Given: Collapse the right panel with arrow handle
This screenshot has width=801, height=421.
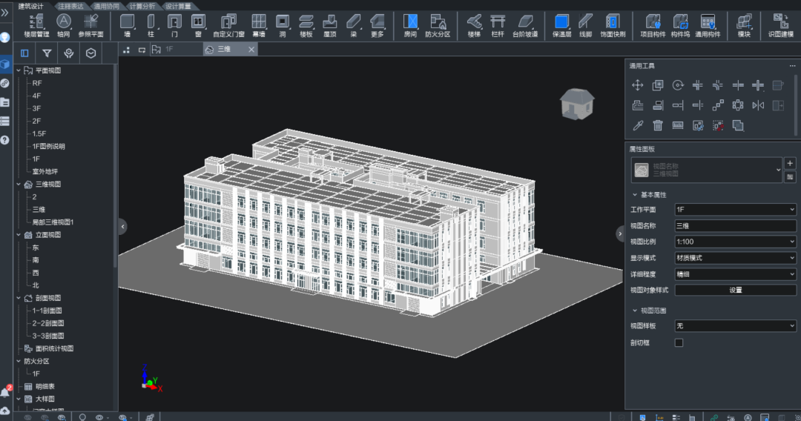Looking at the screenshot, I should 620,233.
